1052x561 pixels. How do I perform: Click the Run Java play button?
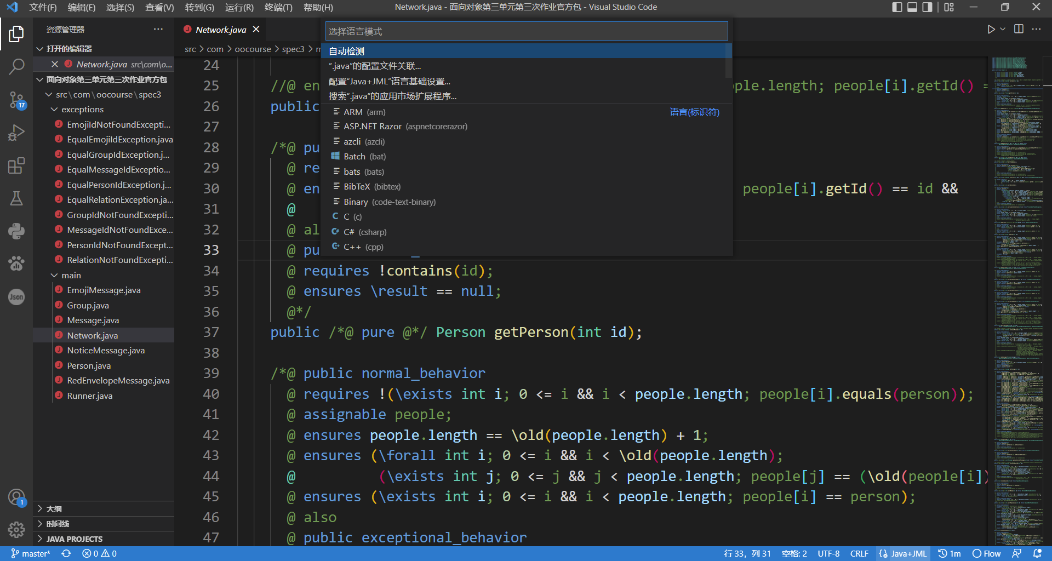pyautogui.click(x=991, y=30)
